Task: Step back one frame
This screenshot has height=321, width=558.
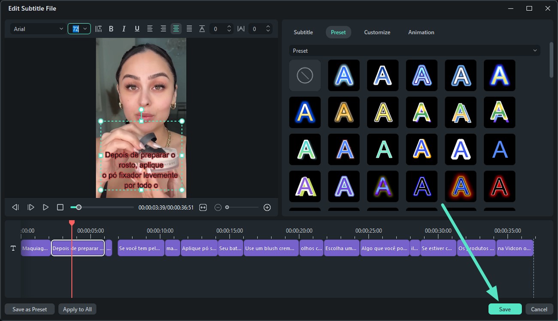Action: tap(15, 207)
